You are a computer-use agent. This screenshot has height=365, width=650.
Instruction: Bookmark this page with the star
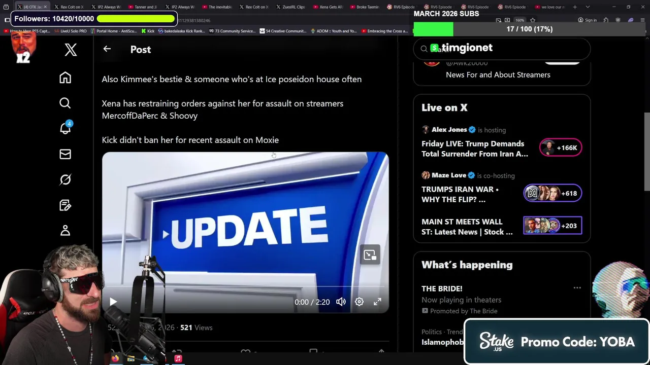click(533, 20)
